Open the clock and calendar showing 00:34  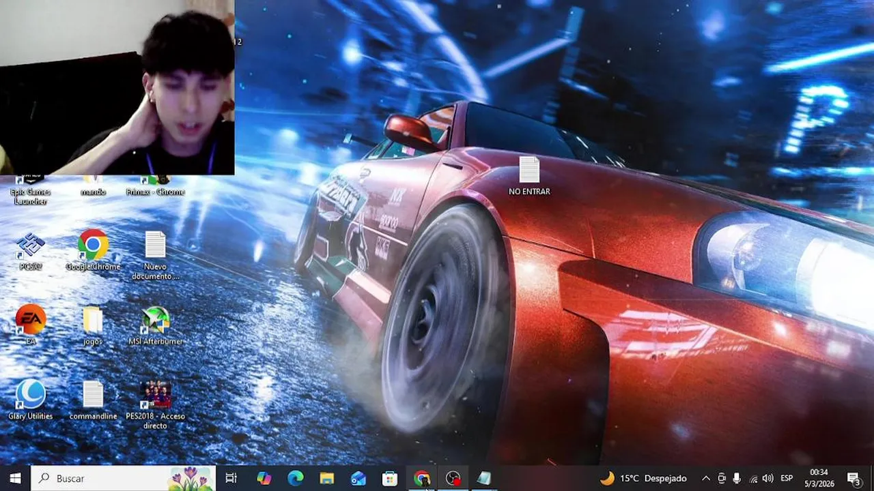pyautogui.click(x=819, y=478)
